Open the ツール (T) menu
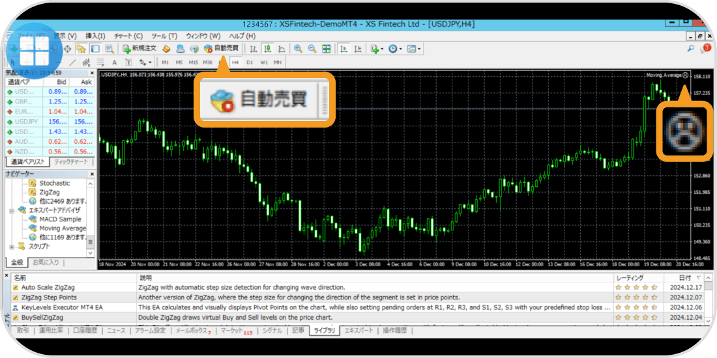717x358 pixels. point(164,36)
